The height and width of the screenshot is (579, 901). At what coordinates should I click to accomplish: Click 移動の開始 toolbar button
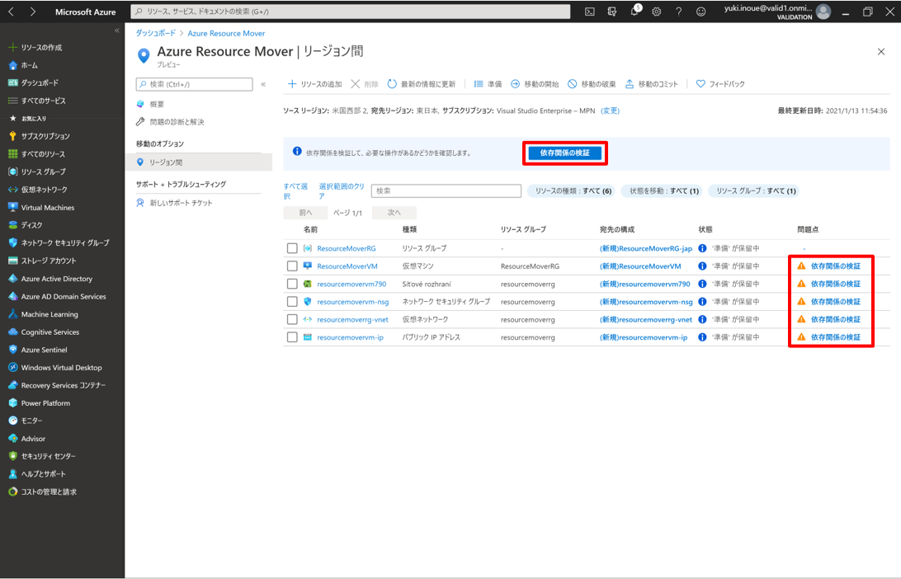[x=535, y=84]
